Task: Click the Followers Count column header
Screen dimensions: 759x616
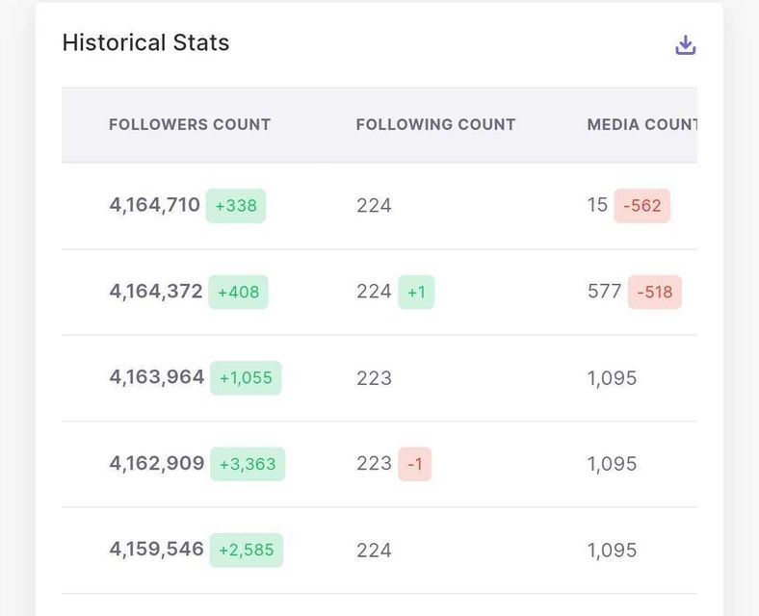Action: (190, 124)
